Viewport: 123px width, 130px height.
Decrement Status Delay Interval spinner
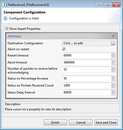pyautogui.click(x=113, y=93)
